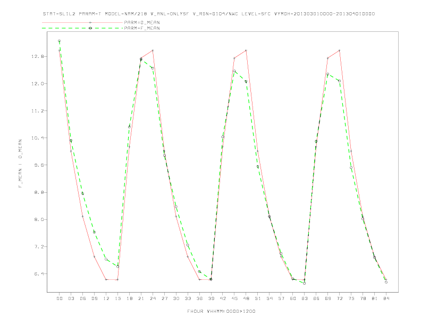Click the V_ANL=ONLYSF header text

tap(170, 14)
